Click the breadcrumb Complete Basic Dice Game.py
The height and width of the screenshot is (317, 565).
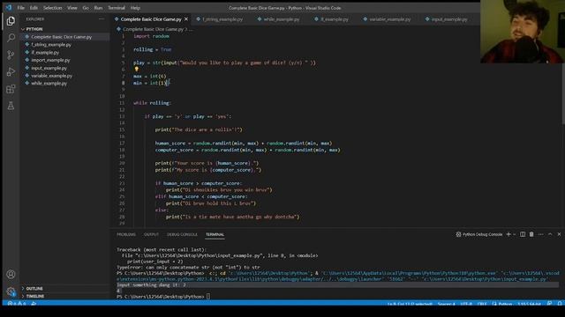pyautogui.click(x=153, y=29)
